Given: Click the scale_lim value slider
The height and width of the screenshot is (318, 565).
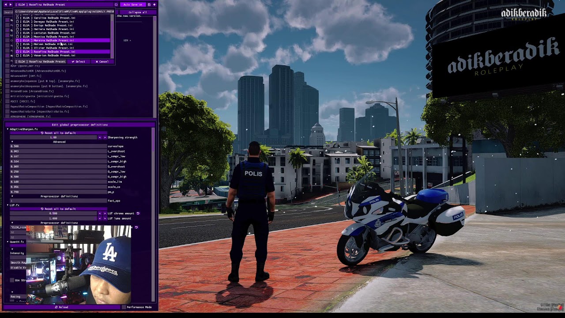Looking at the screenshot, I should coord(58,182).
